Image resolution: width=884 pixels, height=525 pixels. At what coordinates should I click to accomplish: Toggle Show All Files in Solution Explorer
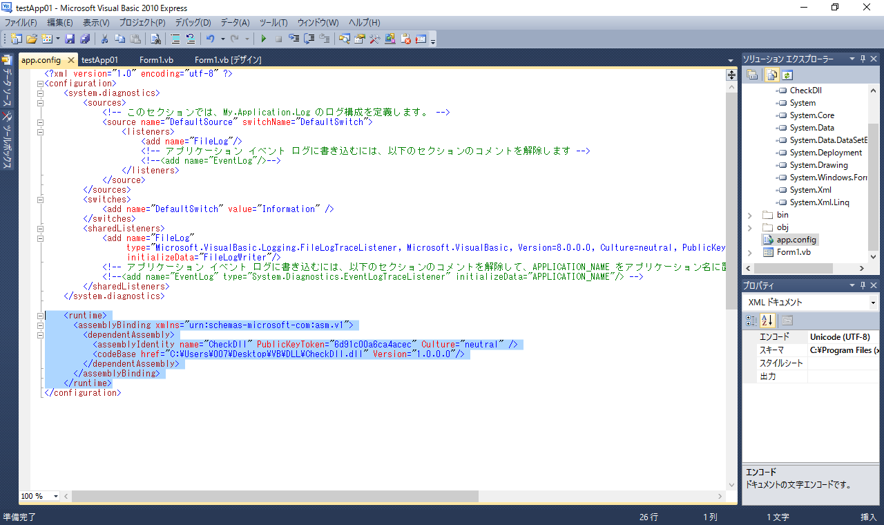tap(772, 75)
